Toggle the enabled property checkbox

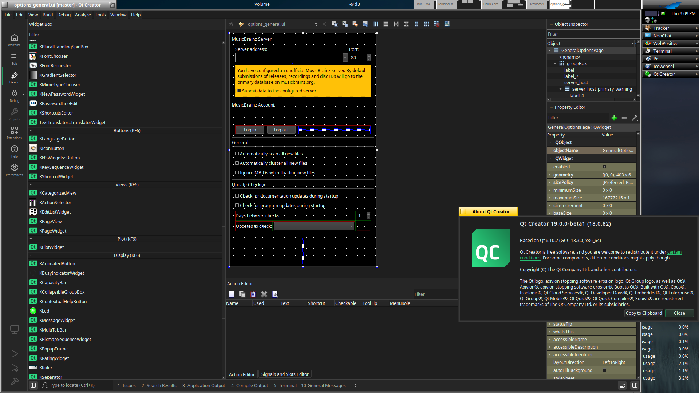point(604,167)
